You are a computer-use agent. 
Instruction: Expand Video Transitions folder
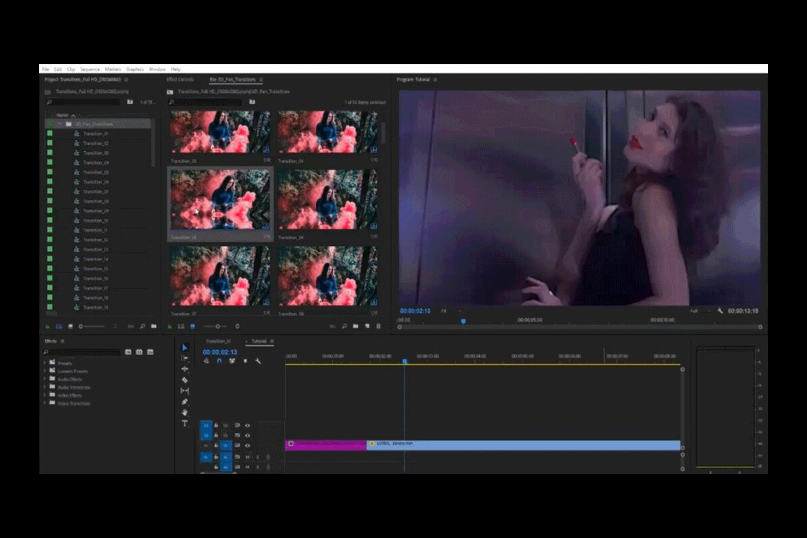[45, 403]
